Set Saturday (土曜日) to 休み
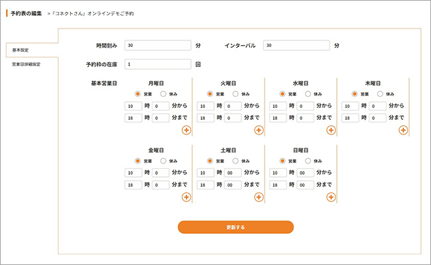 235,161
